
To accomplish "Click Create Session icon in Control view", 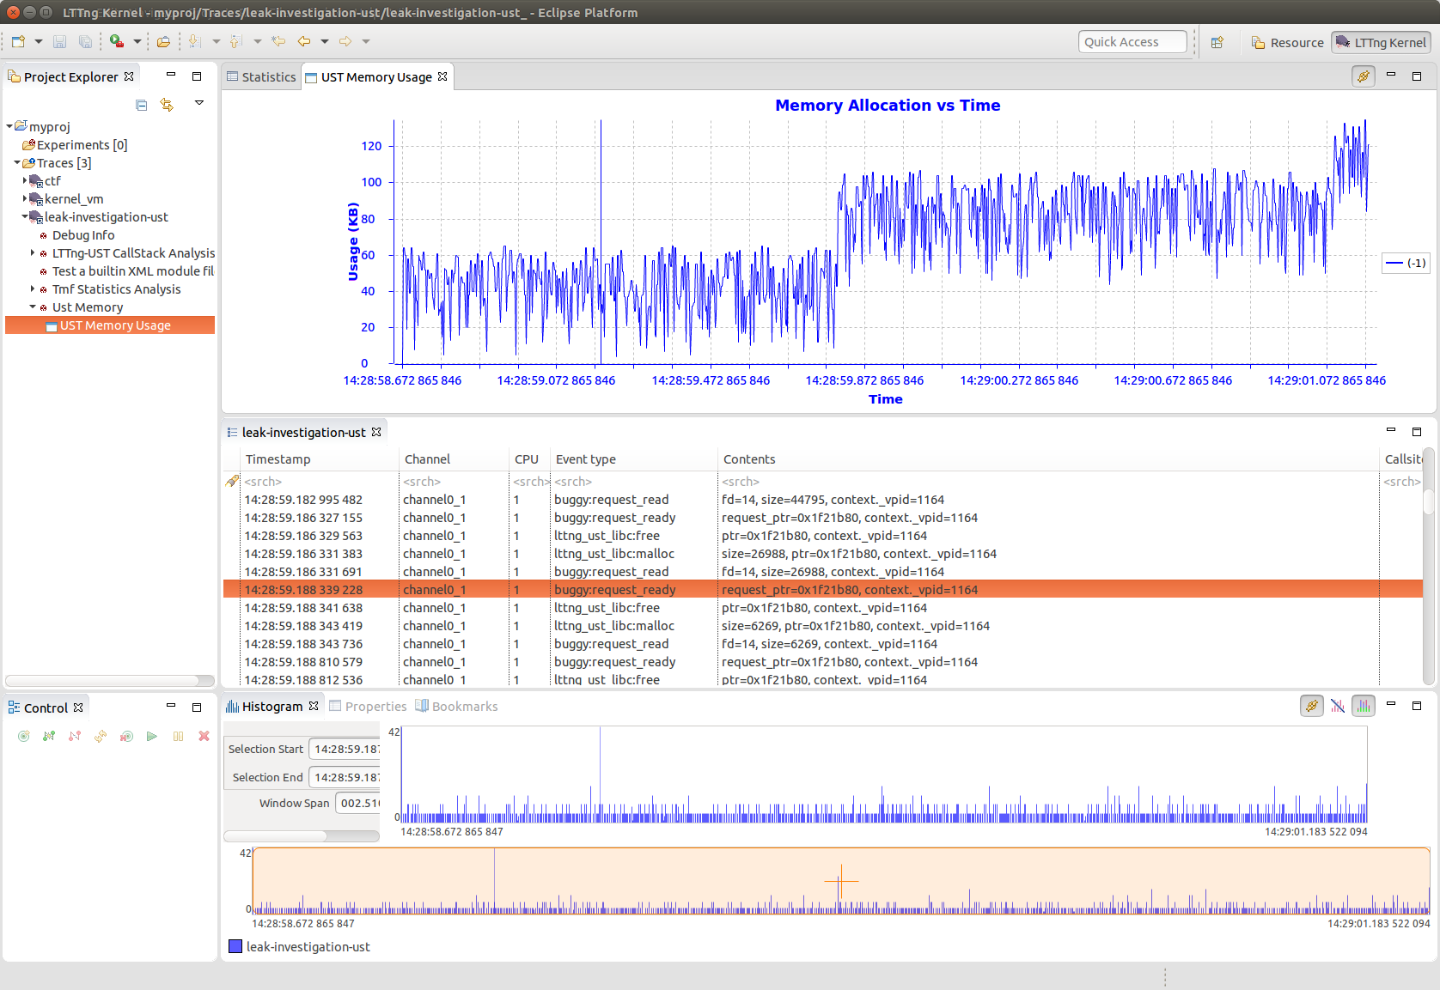I will [24, 736].
